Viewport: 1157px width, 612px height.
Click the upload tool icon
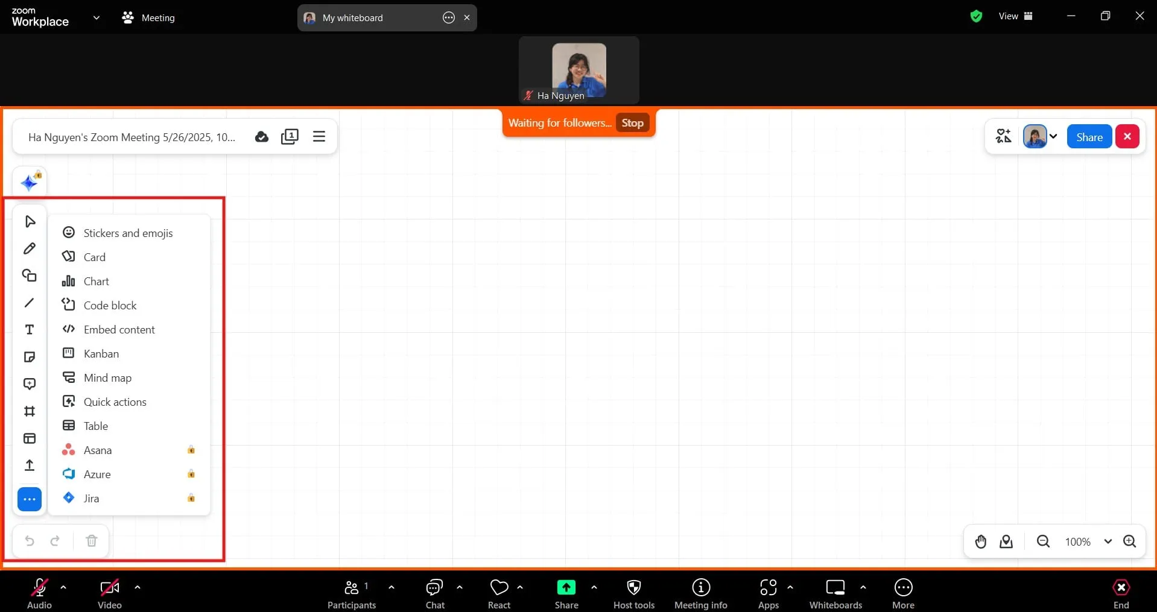[x=29, y=465]
